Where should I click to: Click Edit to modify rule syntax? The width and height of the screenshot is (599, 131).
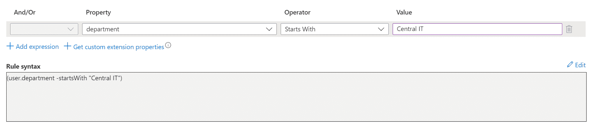tap(580, 65)
